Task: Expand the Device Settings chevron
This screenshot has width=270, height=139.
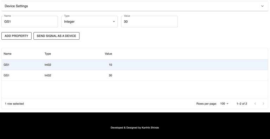Action: click(x=262, y=6)
